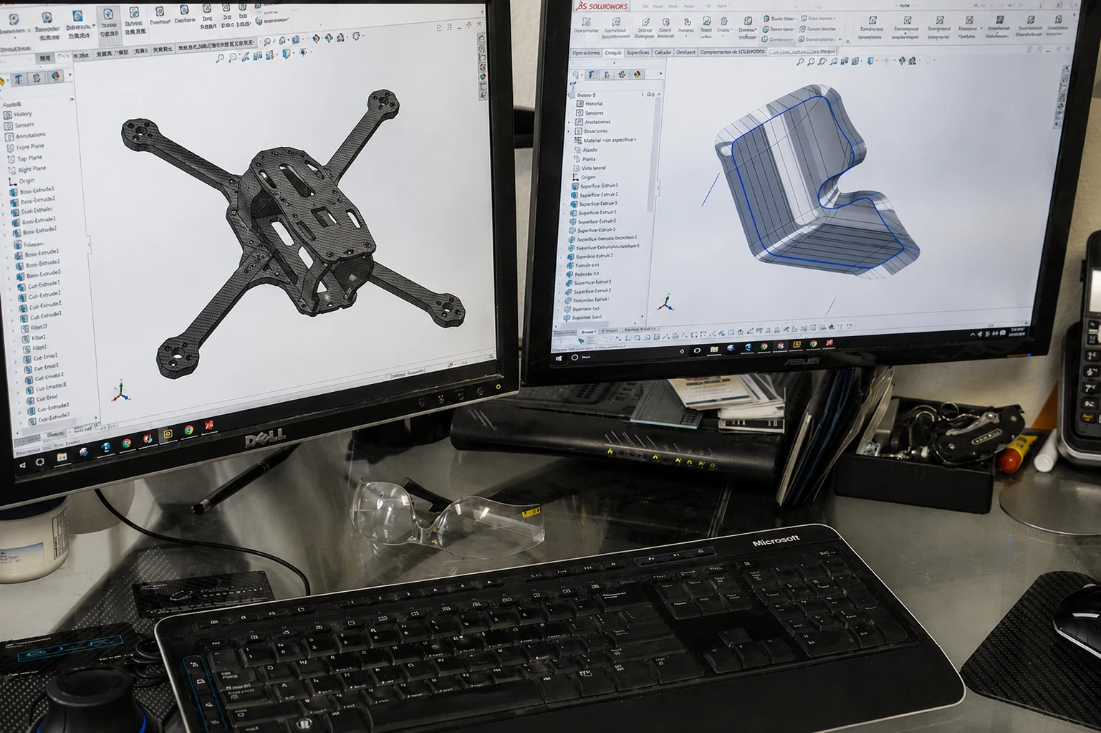The image size is (1101, 733).
Task: Click Zoom to Fit on left monitor
Action: click(220, 58)
